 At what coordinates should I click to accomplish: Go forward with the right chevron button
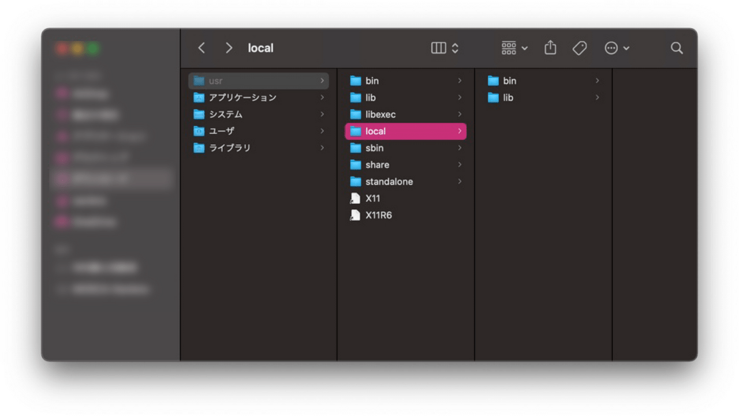(x=229, y=48)
